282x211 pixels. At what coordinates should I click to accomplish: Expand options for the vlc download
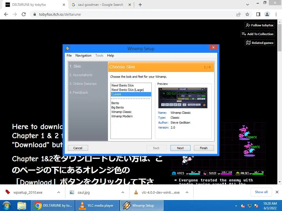coord(187,192)
